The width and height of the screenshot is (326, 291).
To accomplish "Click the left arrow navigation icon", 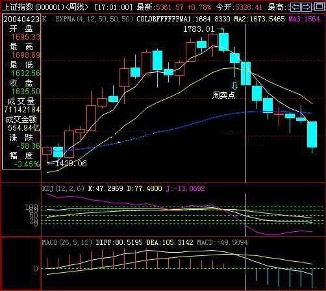I will coord(295,7).
